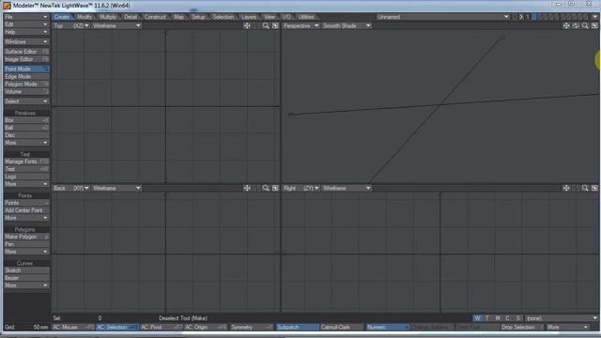Open the Windows dropdown menu
This screenshot has width=601, height=338.
point(26,41)
